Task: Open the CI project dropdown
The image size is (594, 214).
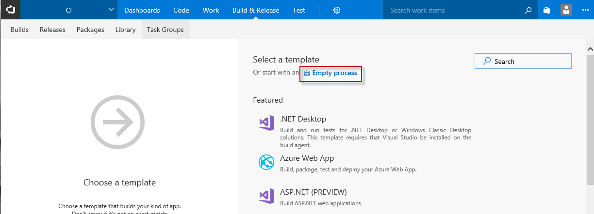Action: point(111,10)
